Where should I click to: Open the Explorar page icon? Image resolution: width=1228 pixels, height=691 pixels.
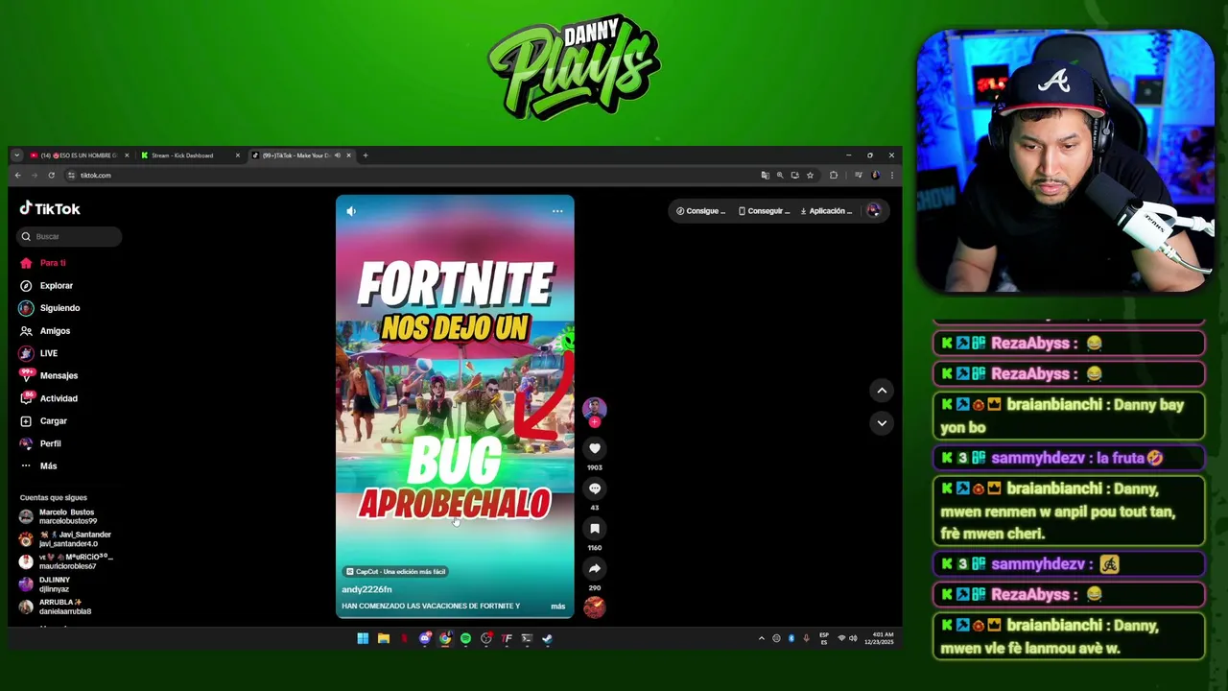(26, 285)
